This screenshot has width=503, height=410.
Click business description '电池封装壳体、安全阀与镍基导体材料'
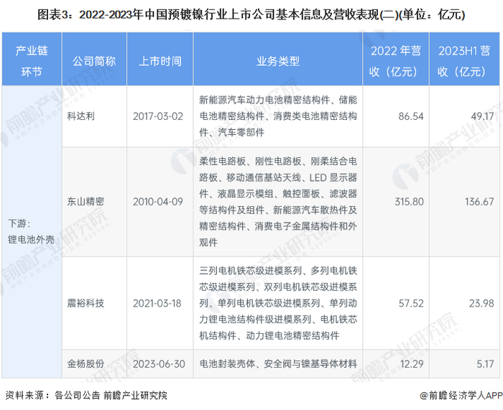tap(278, 364)
